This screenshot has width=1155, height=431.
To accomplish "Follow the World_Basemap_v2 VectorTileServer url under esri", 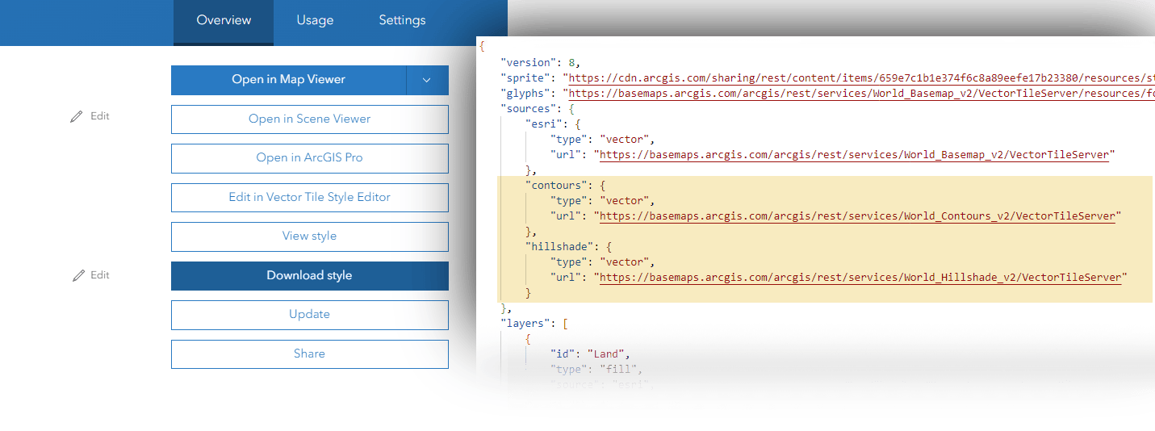I will tap(854, 154).
